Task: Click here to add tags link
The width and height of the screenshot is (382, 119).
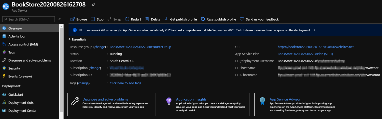Action: [x=125, y=83]
